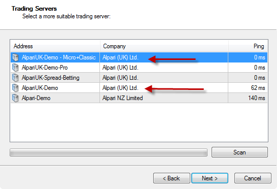Click the 0 ms ping of AlpariUK-Spread-Betting
277x189 pixels.
(260, 78)
